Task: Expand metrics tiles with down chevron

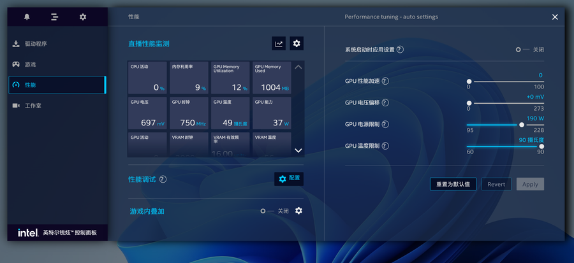Action: (298, 151)
